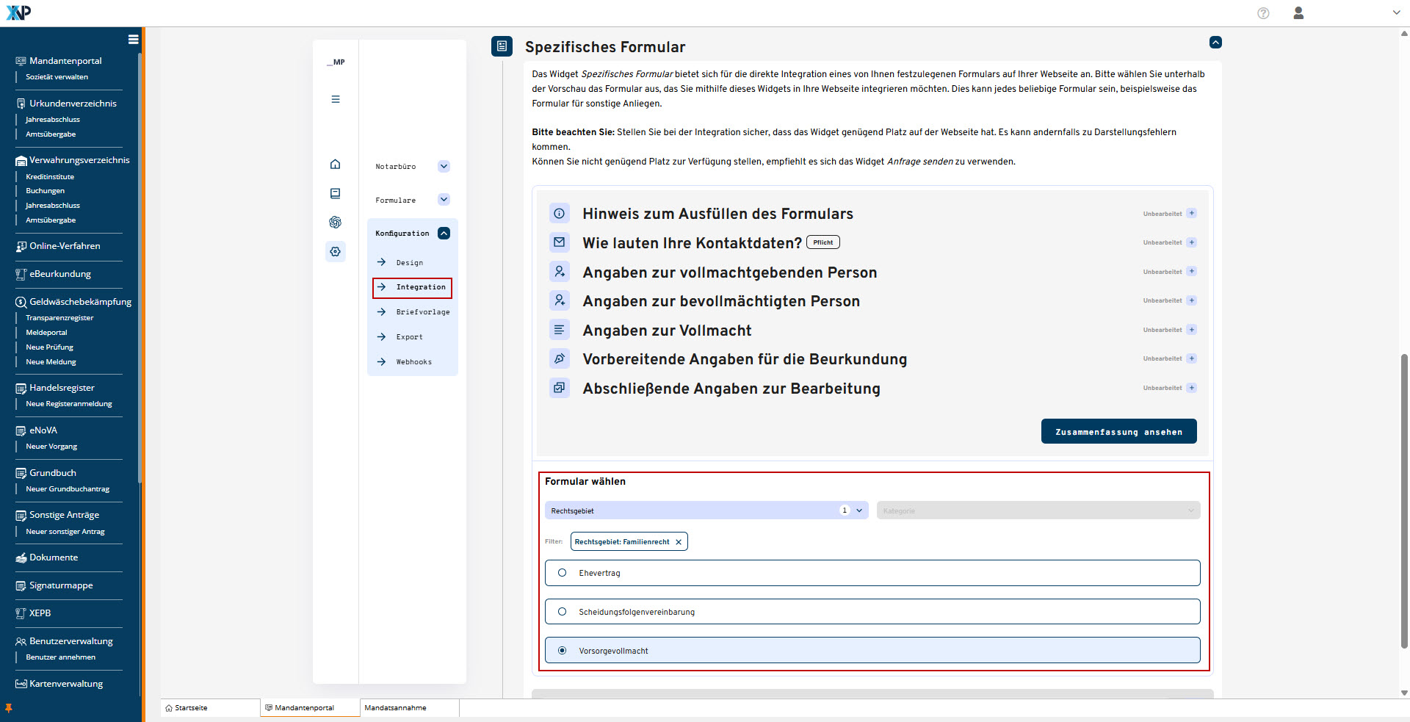This screenshot has height=722, width=1410.
Task: Open the user profile icon
Action: click(x=1298, y=13)
